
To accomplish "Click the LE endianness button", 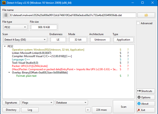I will [x=58, y=40].
